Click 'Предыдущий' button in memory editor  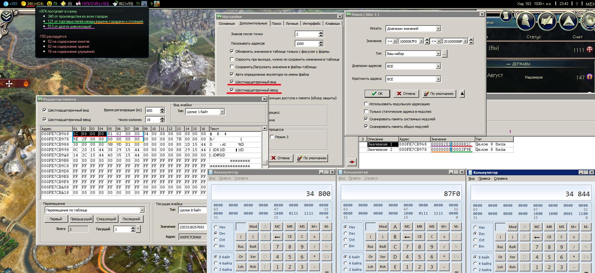point(81,219)
